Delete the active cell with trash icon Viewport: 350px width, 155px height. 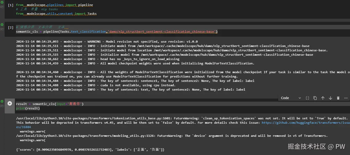(x=338, y=98)
